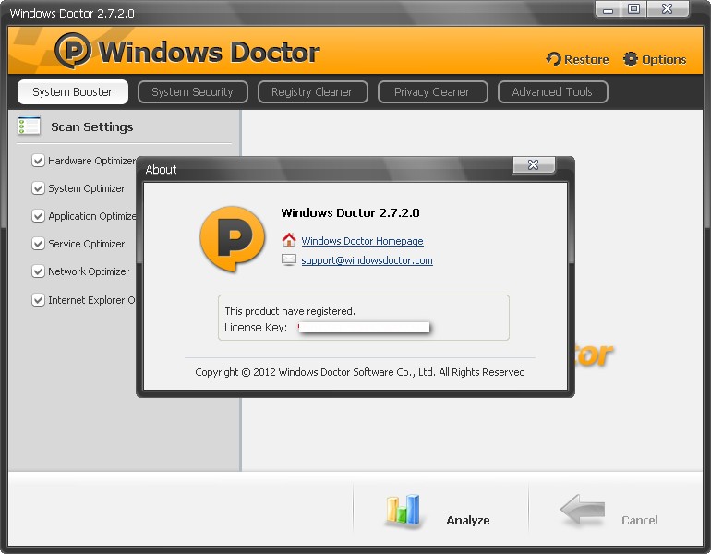
Task: Click 'Windows Doctor 2.7.2.0' heading in About
Action: 350,212
